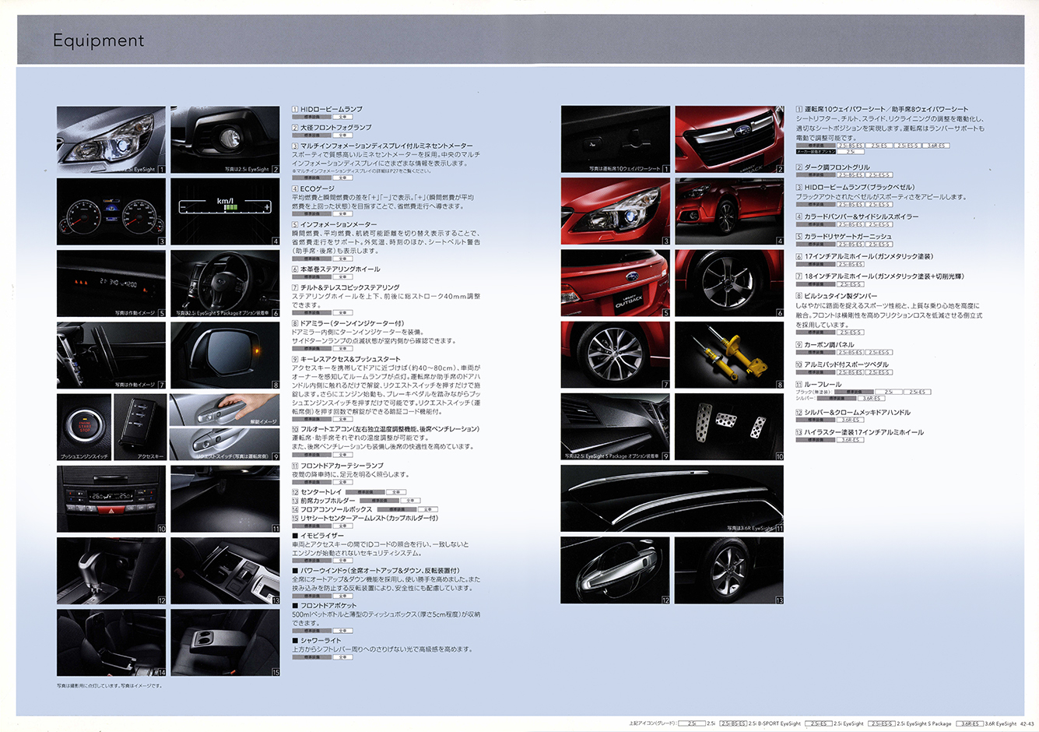Open the information meter display photo

[x=111, y=283]
